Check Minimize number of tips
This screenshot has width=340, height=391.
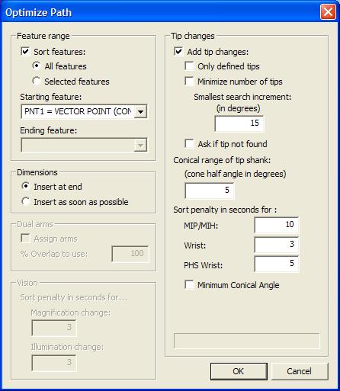click(x=189, y=82)
